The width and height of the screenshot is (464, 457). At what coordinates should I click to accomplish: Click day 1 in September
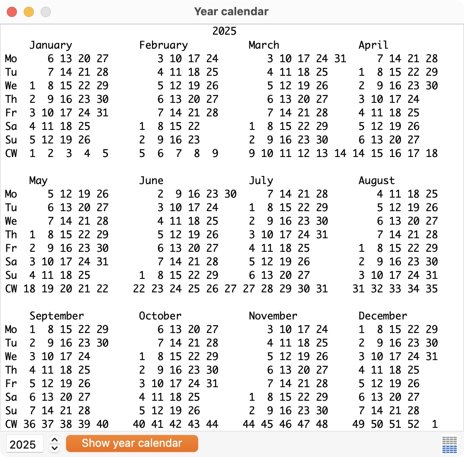click(32, 330)
